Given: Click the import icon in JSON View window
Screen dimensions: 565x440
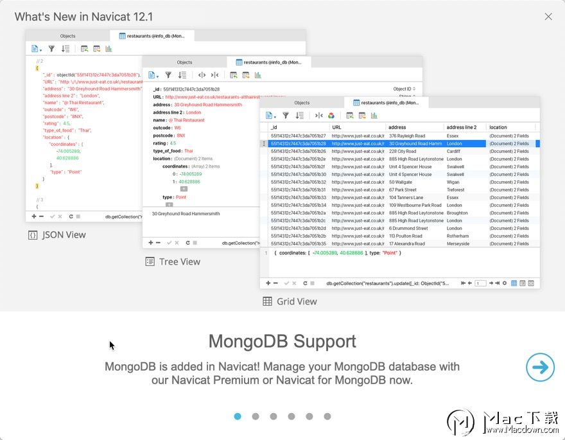Looking at the screenshot, I should [84, 49].
